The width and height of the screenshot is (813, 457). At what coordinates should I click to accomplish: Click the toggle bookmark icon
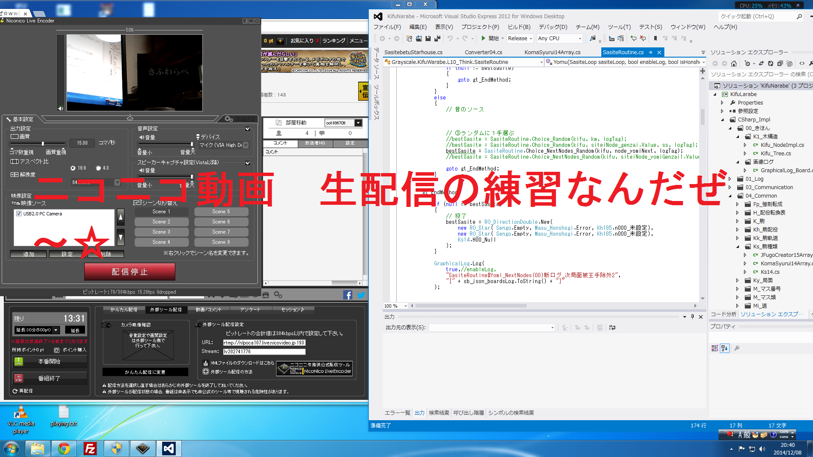pos(655,39)
